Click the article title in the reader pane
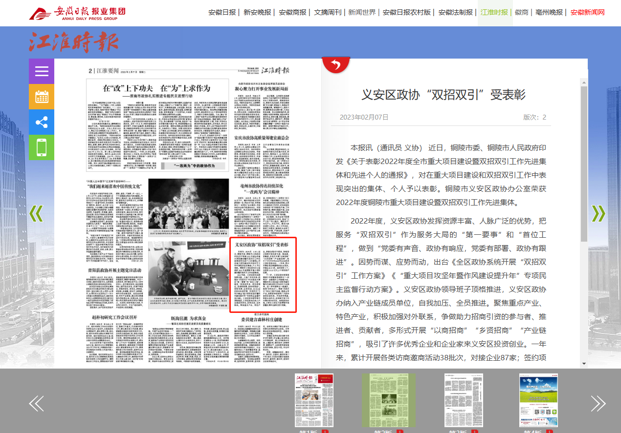This screenshot has width=621, height=433. point(444,95)
